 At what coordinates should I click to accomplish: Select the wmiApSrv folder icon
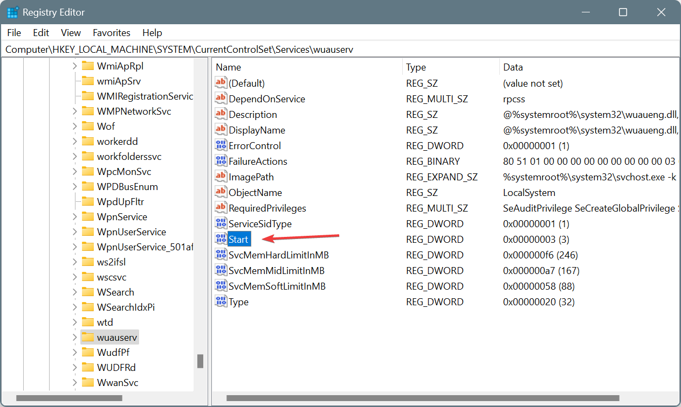87,81
